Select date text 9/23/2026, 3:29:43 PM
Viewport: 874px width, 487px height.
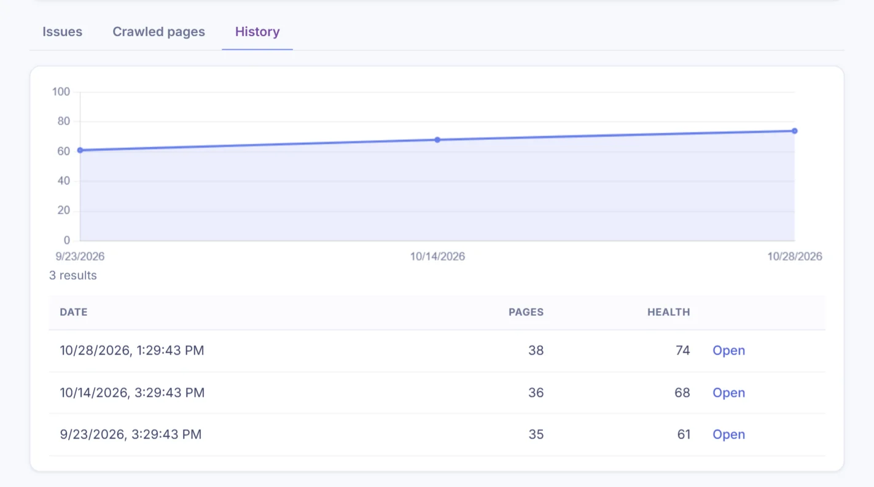(131, 434)
